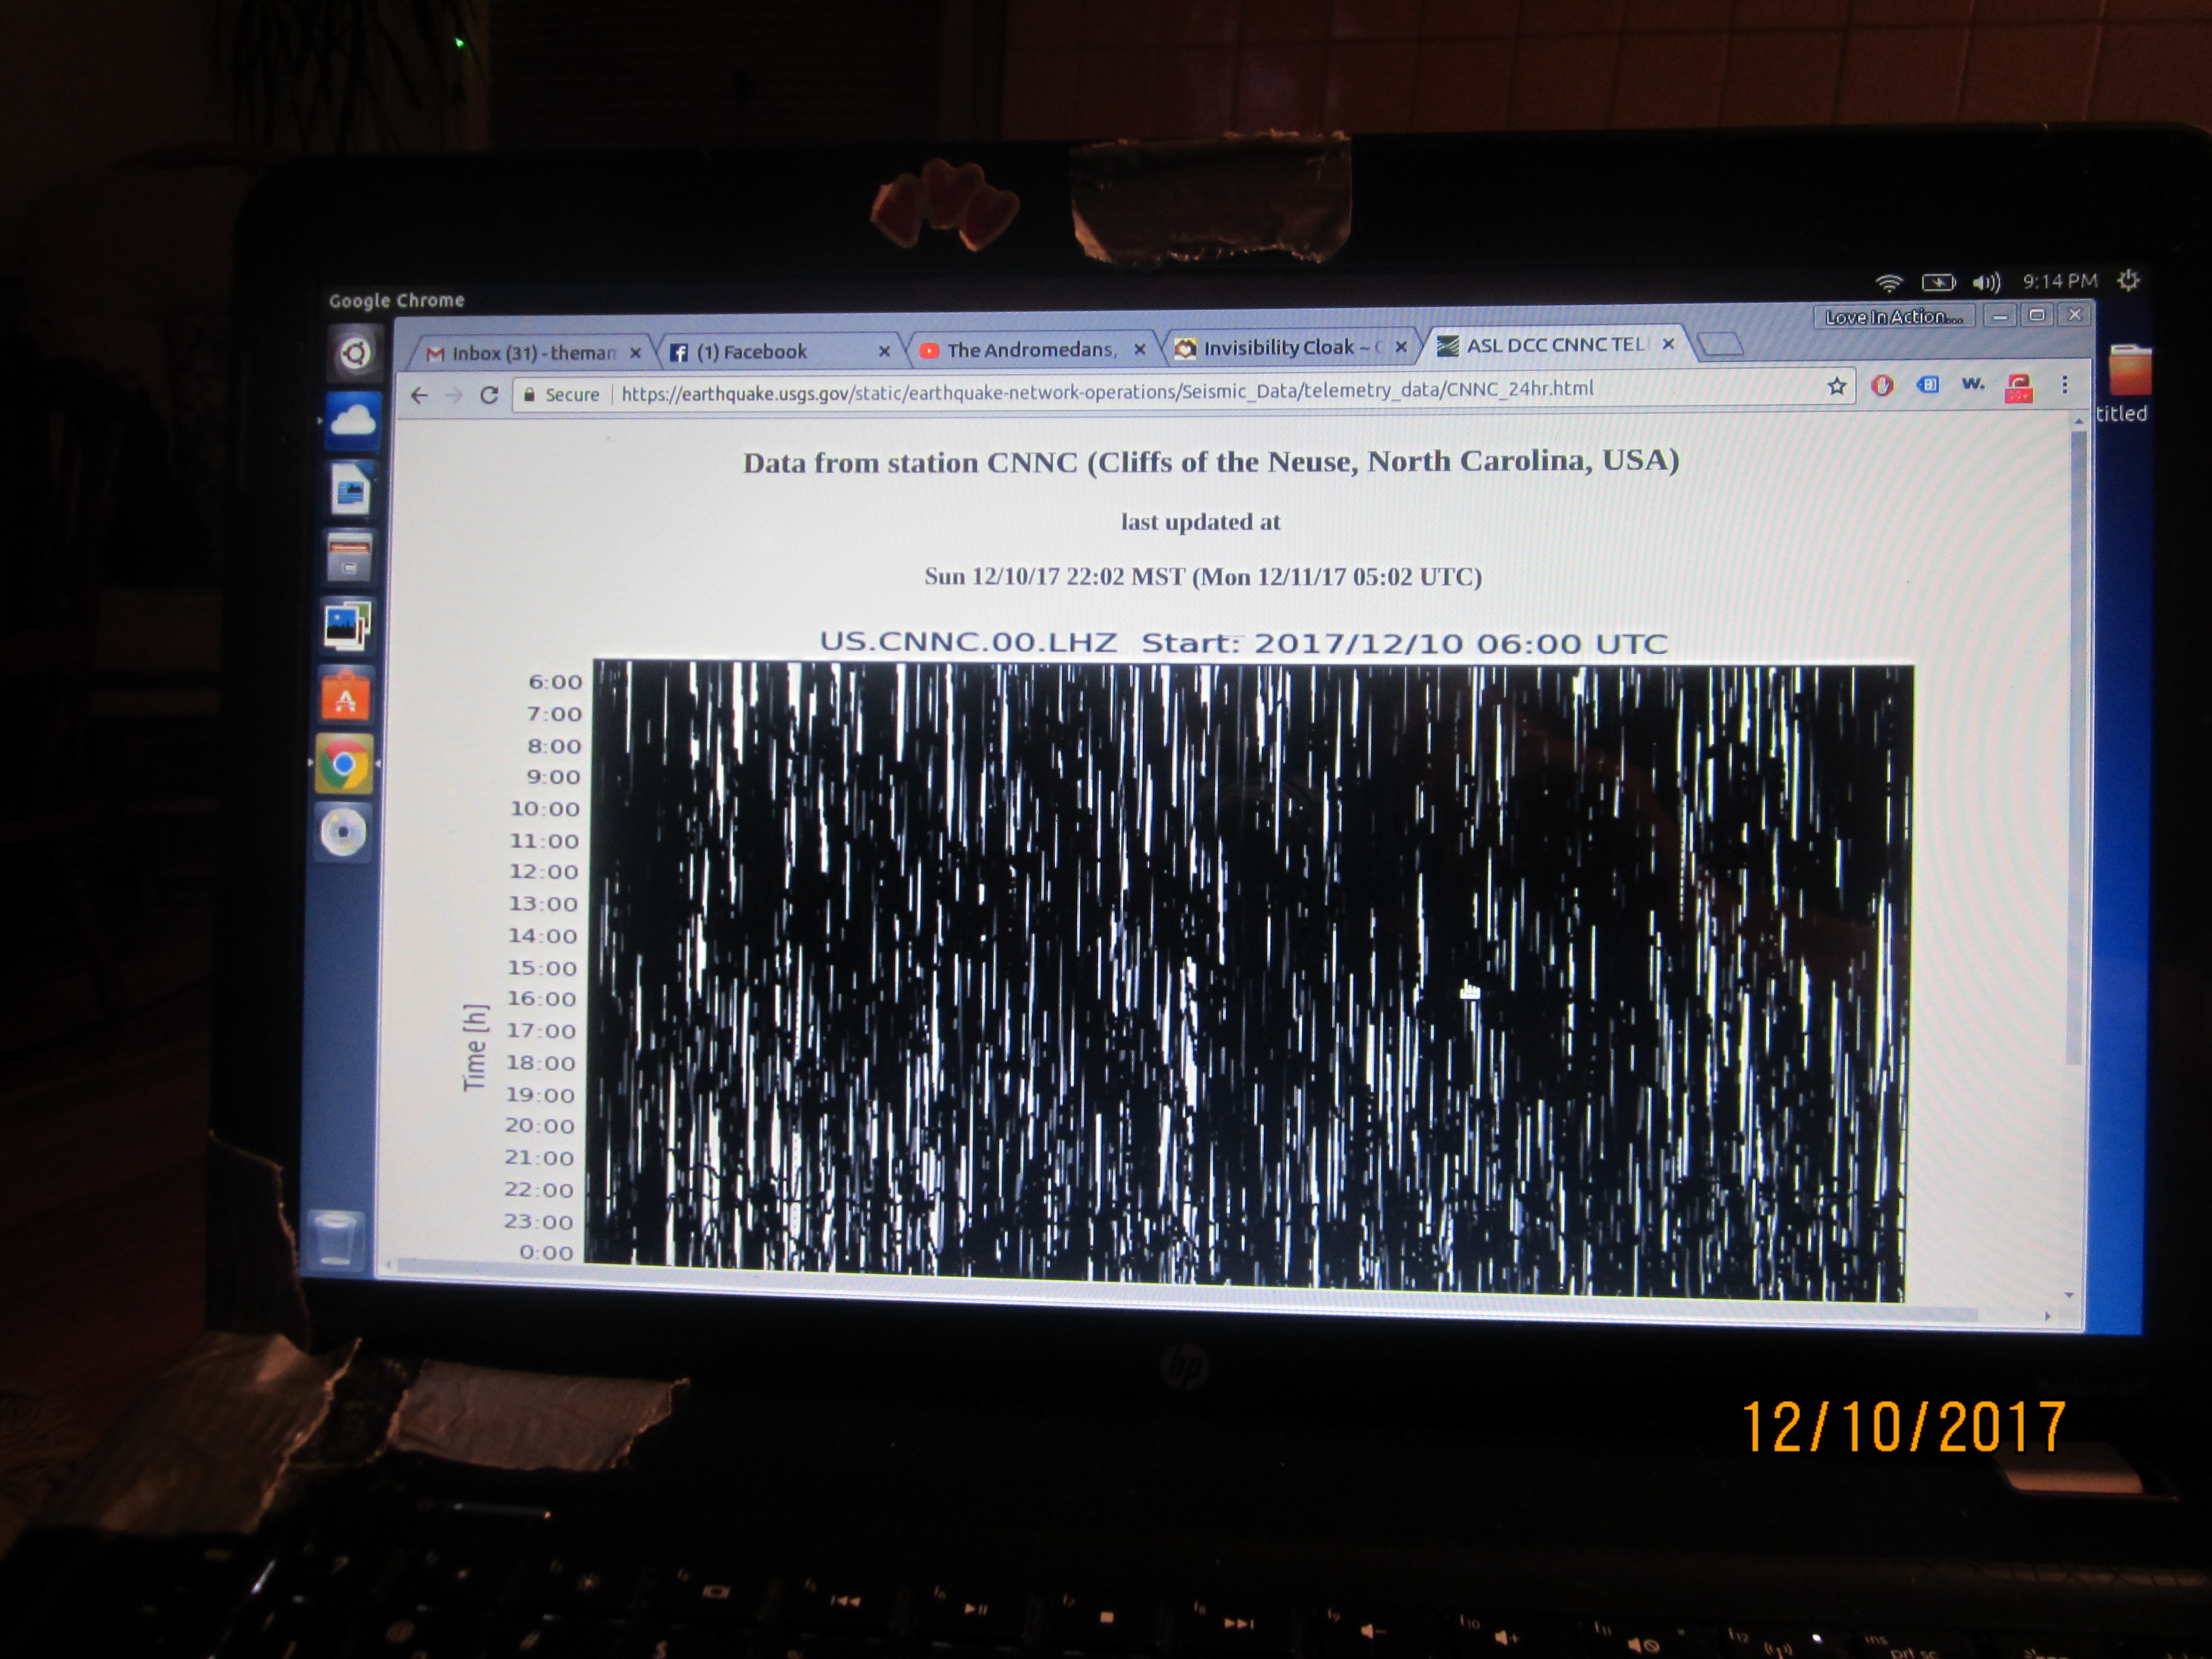Open the sound volume indicator menu
The width and height of the screenshot is (2212, 1659).
coord(1986,282)
